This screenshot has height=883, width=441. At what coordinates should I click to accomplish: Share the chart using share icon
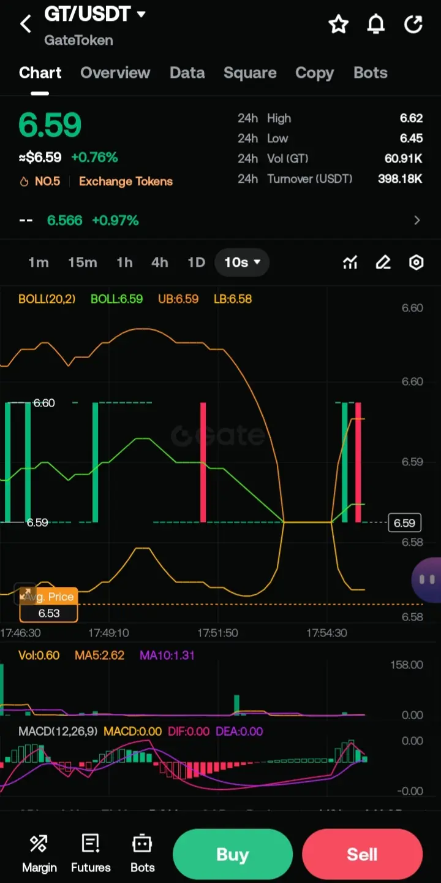pos(414,25)
